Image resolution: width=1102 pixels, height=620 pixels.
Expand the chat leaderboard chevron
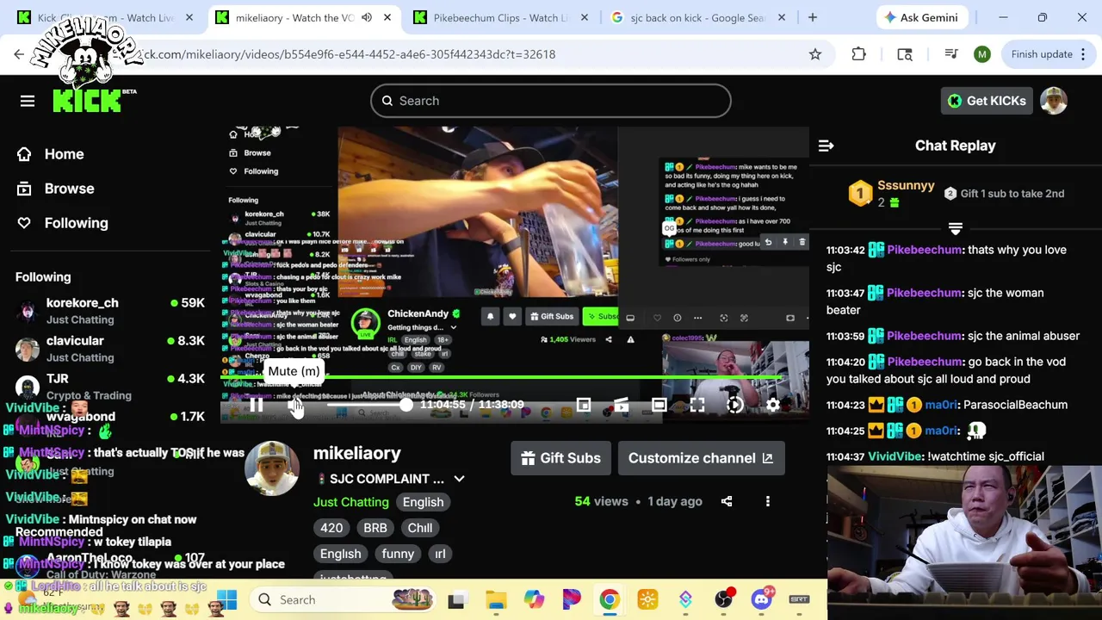click(x=955, y=228)
